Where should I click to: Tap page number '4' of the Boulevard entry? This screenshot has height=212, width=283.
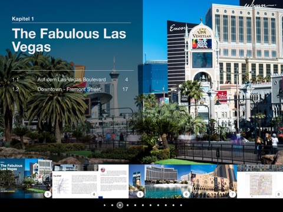127,79
